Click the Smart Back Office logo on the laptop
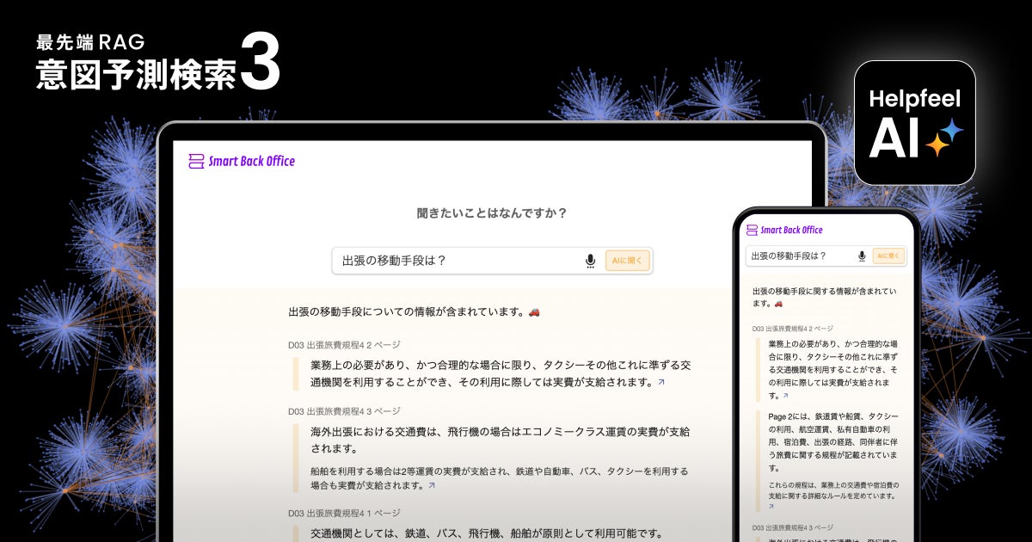Viewport: 1032px width, 542px height. point(242,161)
